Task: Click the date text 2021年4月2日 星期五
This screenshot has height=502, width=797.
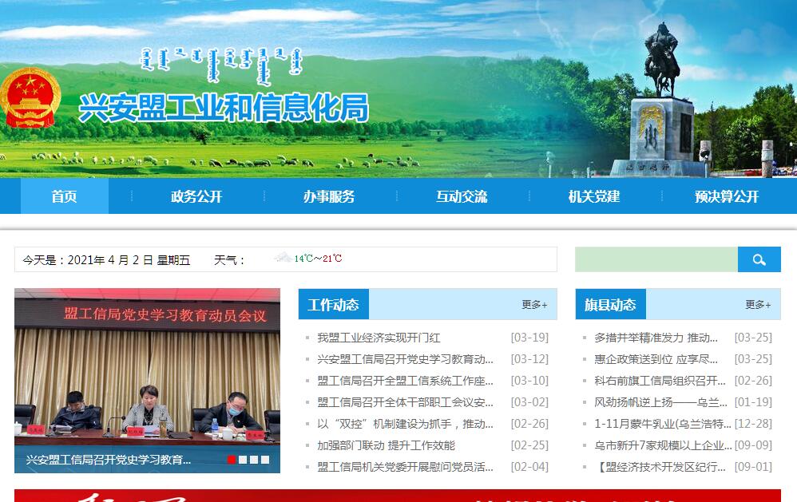Action: coord(129,260)
